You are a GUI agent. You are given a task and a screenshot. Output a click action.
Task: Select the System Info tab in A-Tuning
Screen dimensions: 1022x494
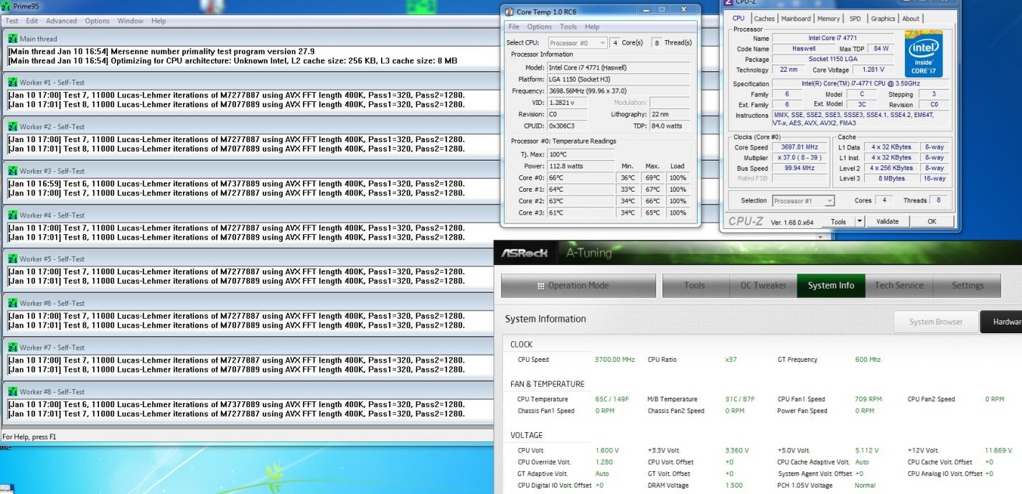pos(831,285)
